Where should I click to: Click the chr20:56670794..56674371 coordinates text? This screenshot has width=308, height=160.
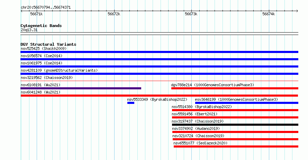46,7
